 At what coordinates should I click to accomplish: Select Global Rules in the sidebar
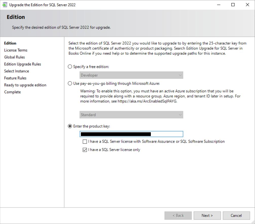(x=14, y=57)
